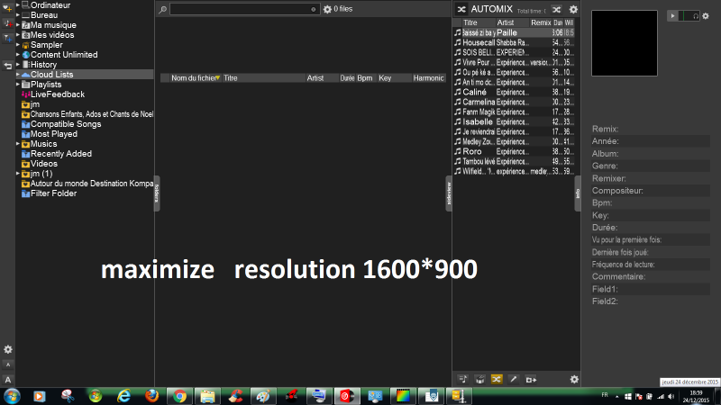Screen dimensions: 721x405
Task: Select the Roro track in Automix
Action: pyautogui.click(x=514, y=151)
